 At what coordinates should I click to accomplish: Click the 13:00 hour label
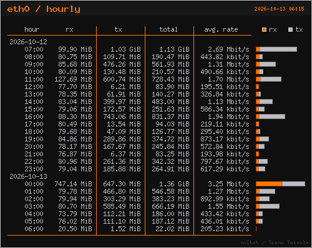[34, 94]
